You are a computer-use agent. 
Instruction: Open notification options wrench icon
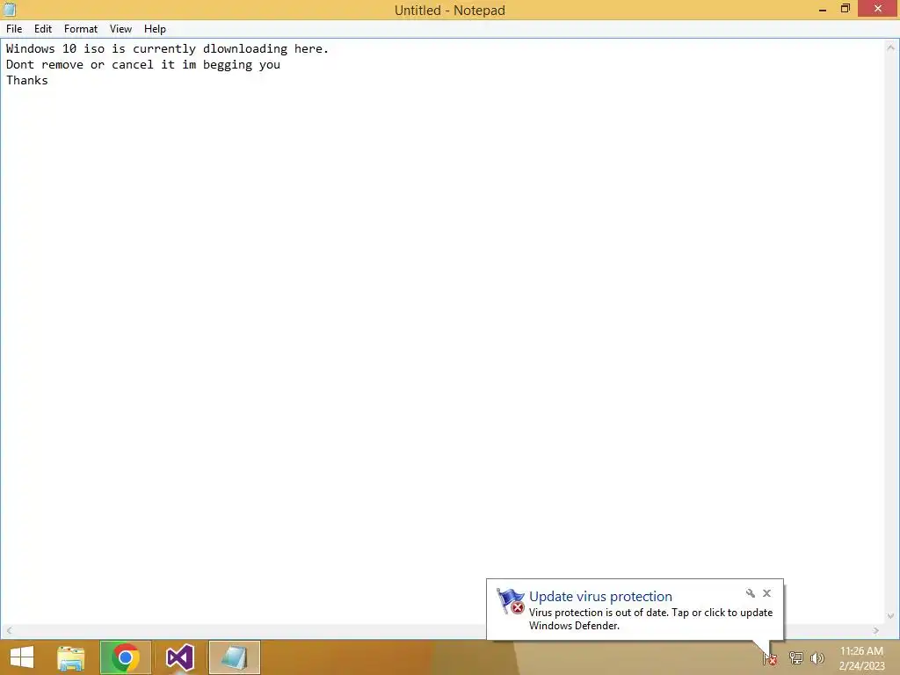click(x=751, y=593)
